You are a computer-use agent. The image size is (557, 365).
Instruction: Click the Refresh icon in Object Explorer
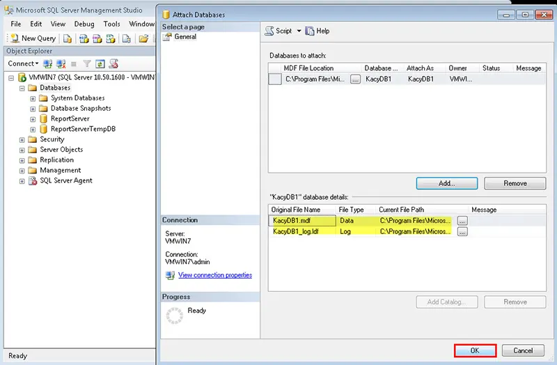point(100,64)
